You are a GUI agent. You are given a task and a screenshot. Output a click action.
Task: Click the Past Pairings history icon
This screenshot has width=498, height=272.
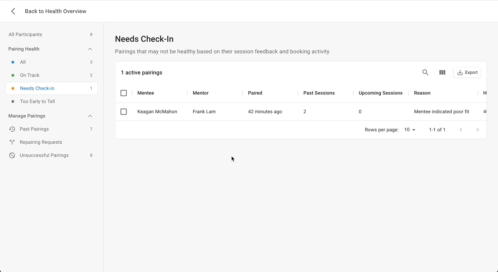pyautogui.click(x=12, y=129)
